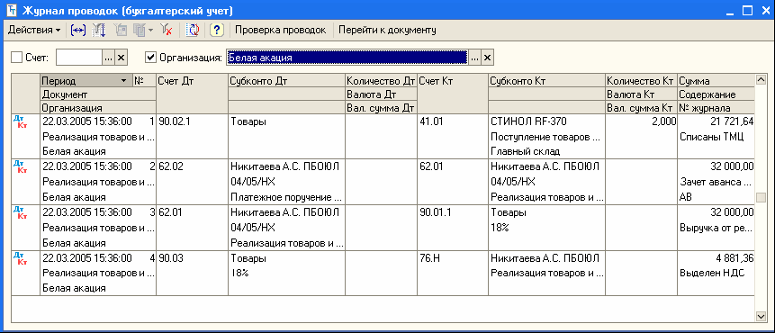Click the grayed filter by value icon
The width and height of the screenshot is (775, 333).
pyautogui.click(x=120, y=30)
